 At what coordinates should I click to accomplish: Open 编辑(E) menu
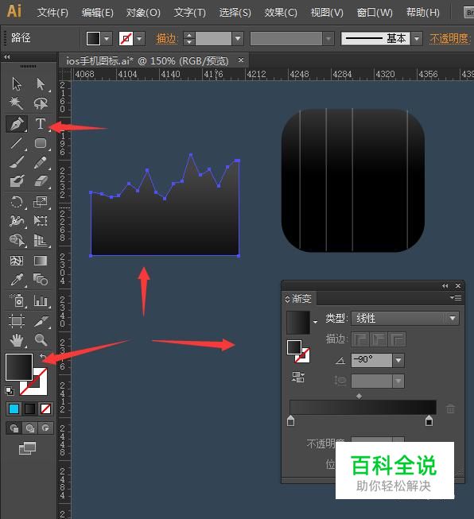tap(98, 13)
